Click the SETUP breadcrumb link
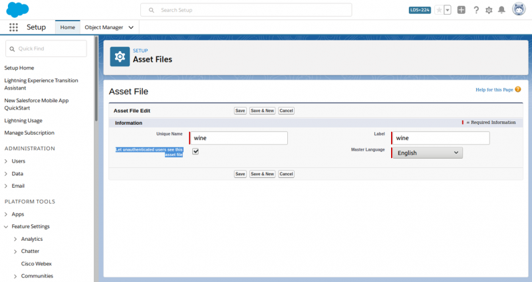The height and width of the screenshot is (282, 532). 140,50
